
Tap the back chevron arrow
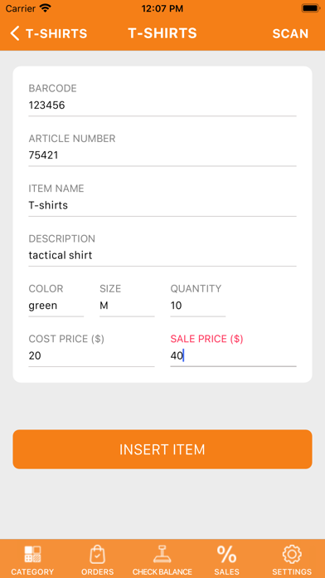pyautogui.click(x=15, y=33)
